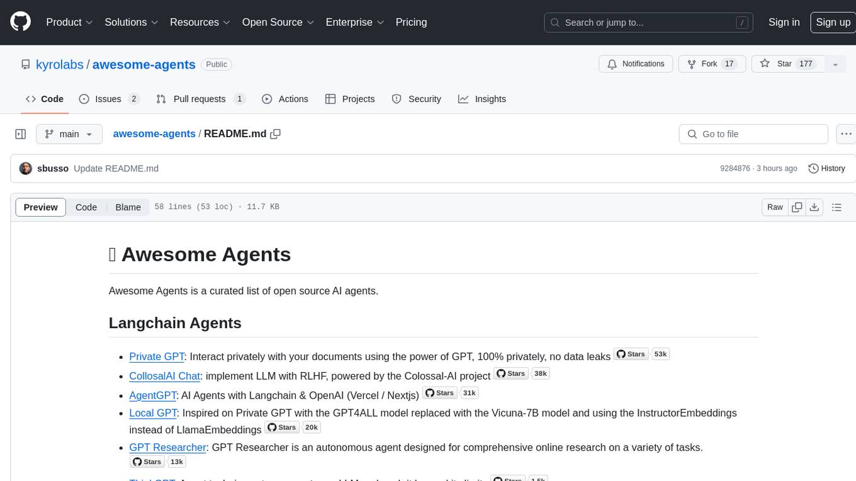Open sbusso author link

53,169
